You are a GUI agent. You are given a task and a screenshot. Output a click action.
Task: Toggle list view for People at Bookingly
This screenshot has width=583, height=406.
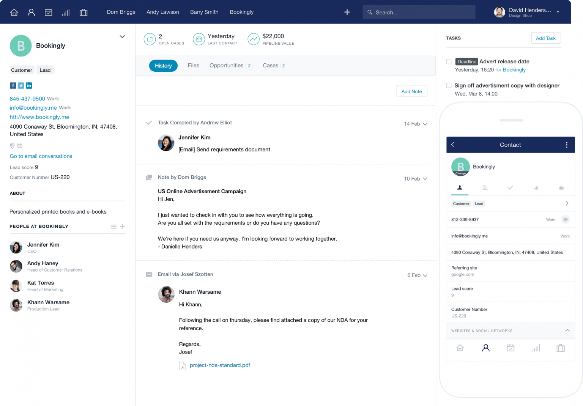(x=113, y=226)
